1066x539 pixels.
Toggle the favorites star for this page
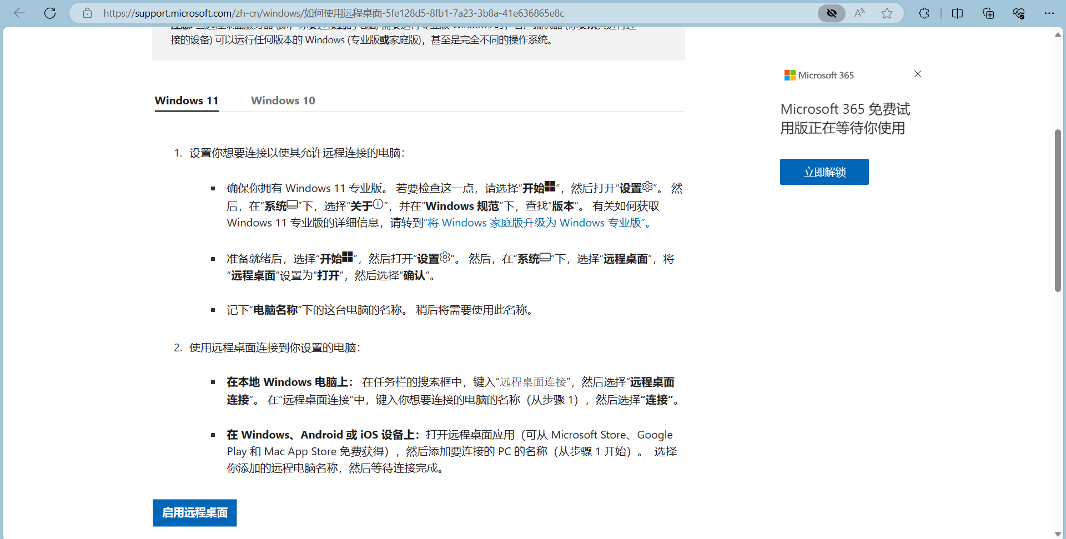coord(887,13)
